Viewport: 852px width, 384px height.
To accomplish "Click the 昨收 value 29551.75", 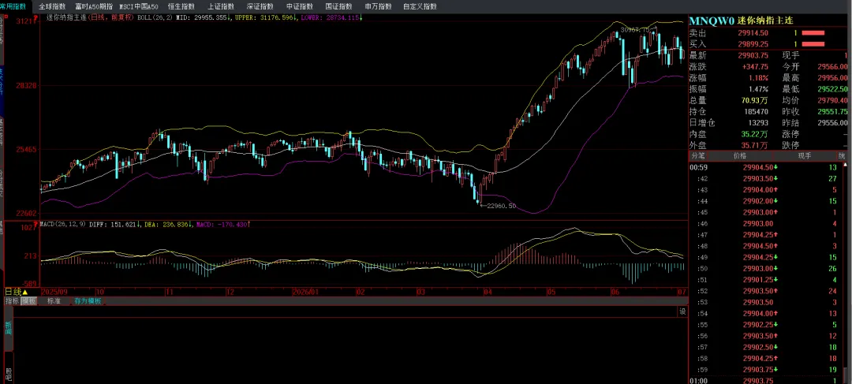I will [832, 111].
